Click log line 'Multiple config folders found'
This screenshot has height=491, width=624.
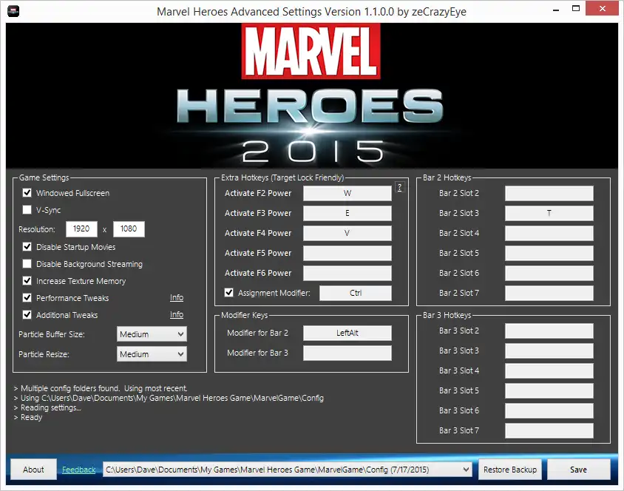point(101,388)
